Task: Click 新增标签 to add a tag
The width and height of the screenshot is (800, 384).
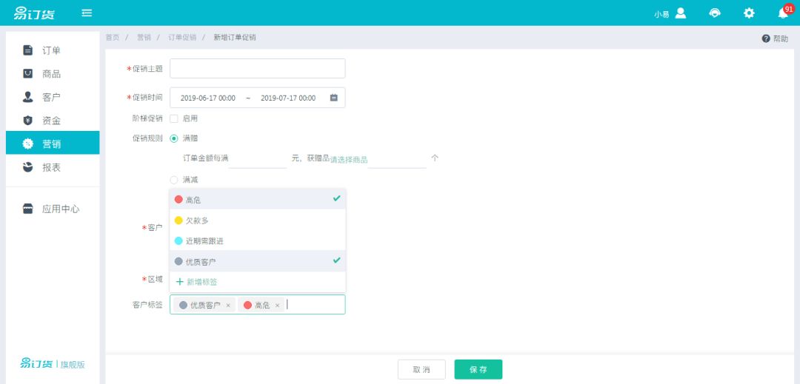Action: point(196,282)
